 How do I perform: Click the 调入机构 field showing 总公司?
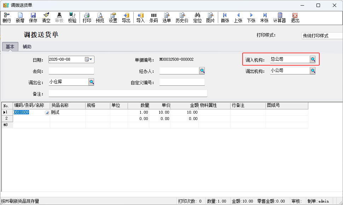pos(290,59)
